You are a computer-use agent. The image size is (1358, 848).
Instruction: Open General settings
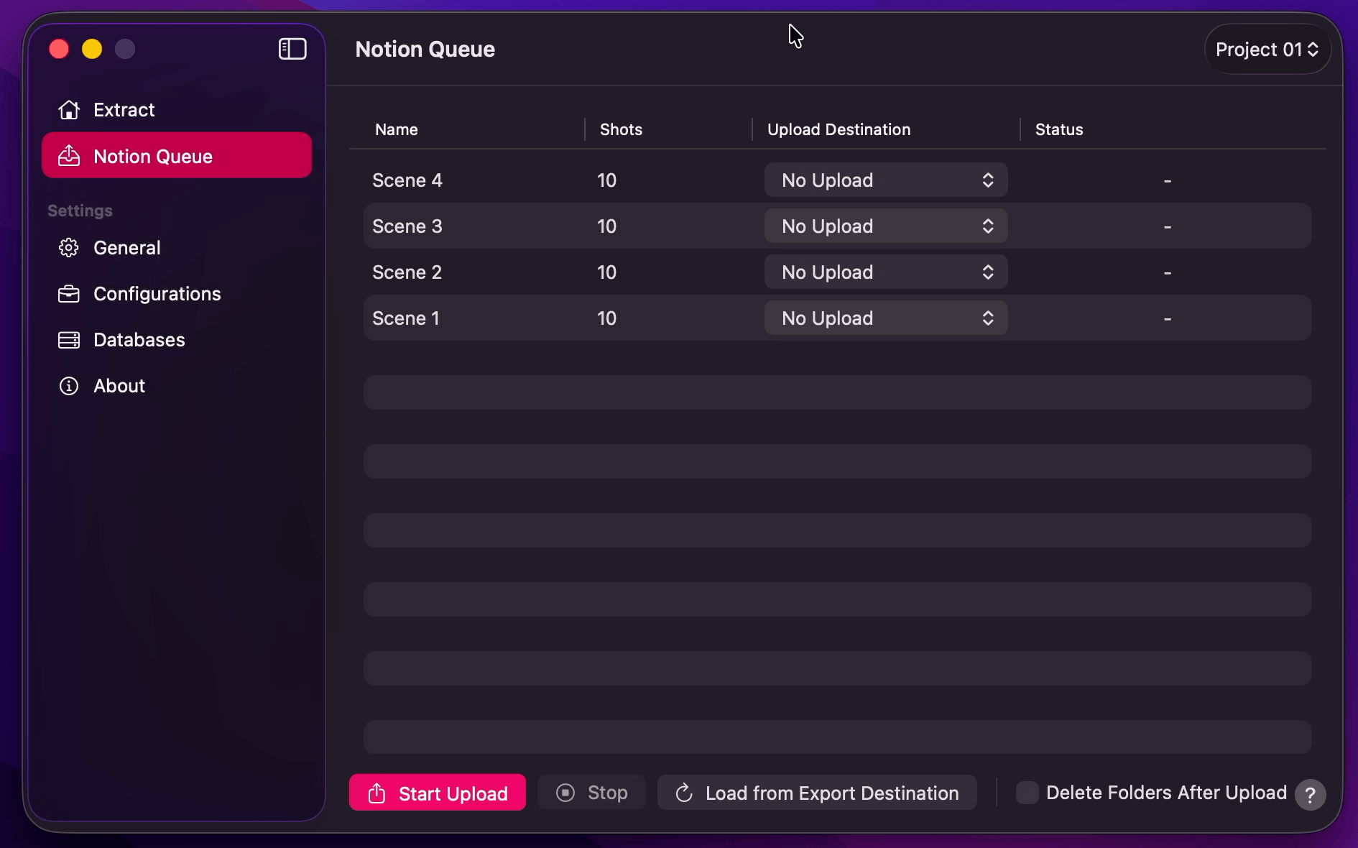tap(177, 248)
